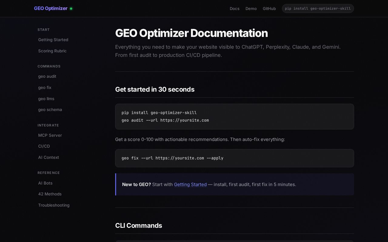
Task: Open the geo schema sidebar entry
Action: 50,110
